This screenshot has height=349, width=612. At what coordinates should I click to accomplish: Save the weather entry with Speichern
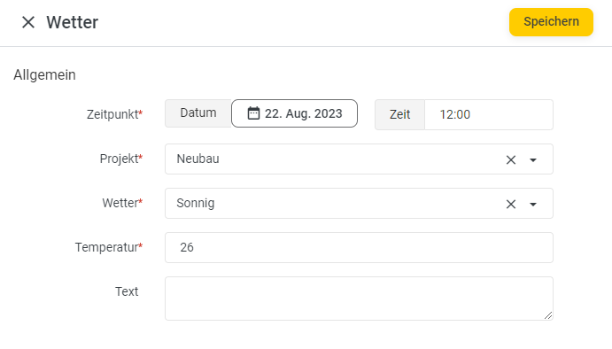click(551, 22)
